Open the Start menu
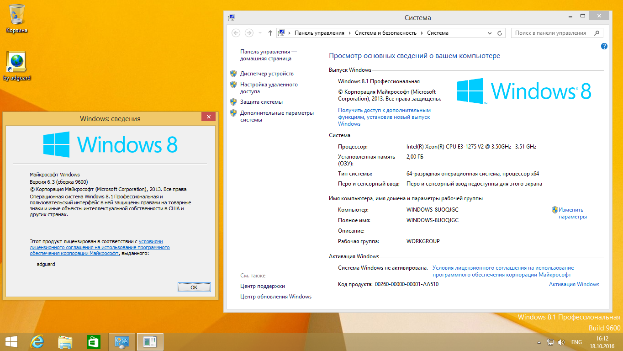 [x=11, y=342]
